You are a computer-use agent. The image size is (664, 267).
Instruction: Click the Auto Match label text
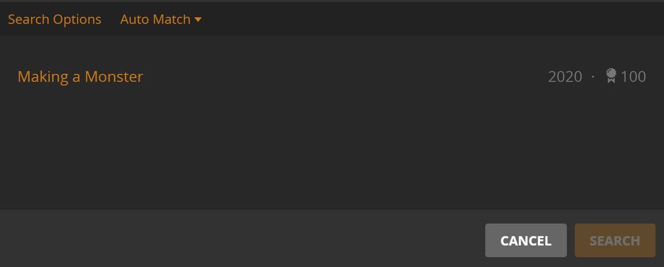pyautogui.click(x=156, y=20)
